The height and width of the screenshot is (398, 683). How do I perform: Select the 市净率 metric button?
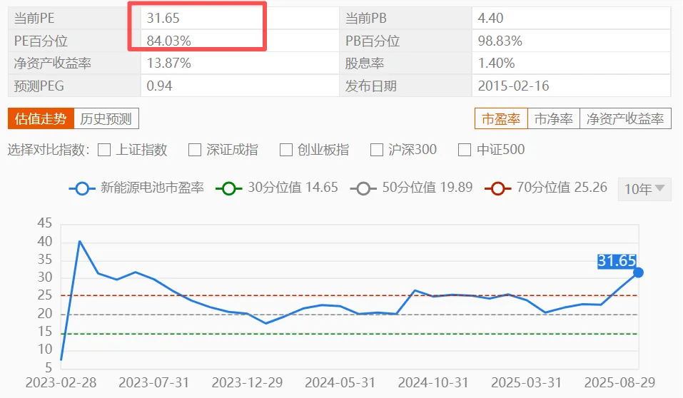pos(553,118)
